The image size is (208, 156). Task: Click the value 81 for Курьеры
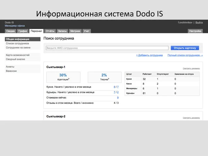coord(144,93)
